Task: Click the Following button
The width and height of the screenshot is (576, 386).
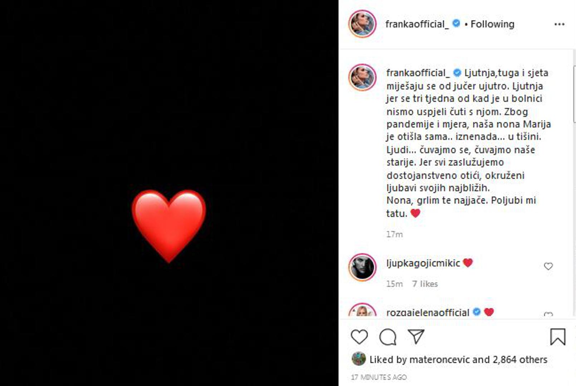Action: click(x=492, y=24)
